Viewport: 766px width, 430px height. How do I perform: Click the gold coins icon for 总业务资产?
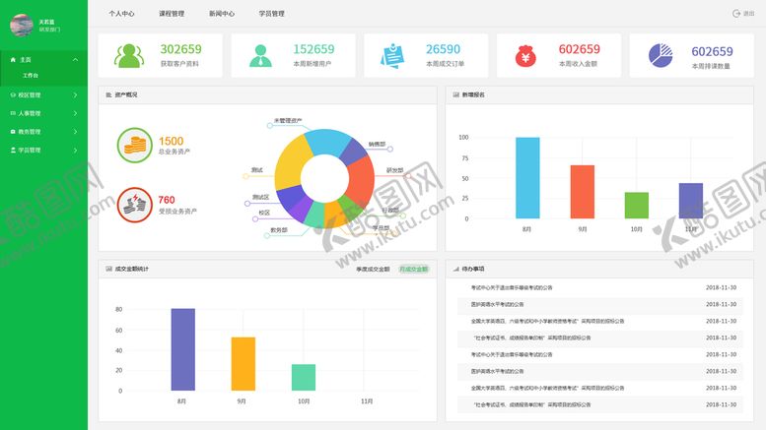(134, 147)
